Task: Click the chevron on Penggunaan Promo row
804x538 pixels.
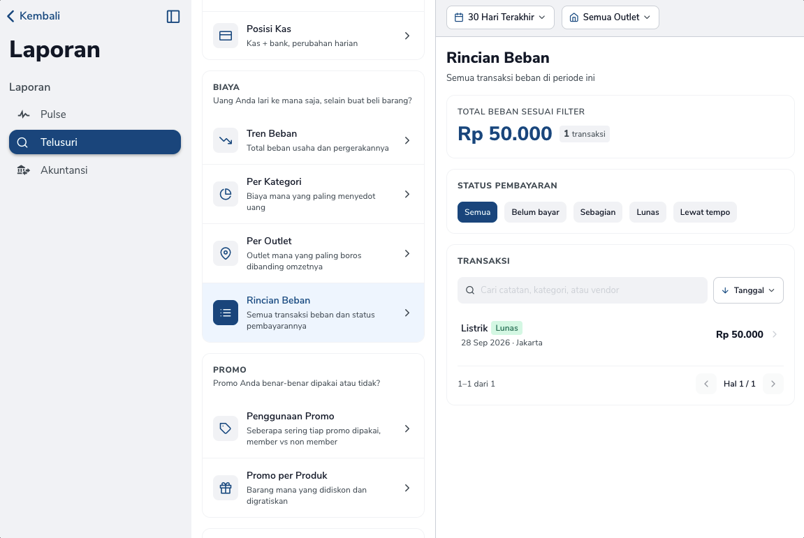Action: (407, 429)
